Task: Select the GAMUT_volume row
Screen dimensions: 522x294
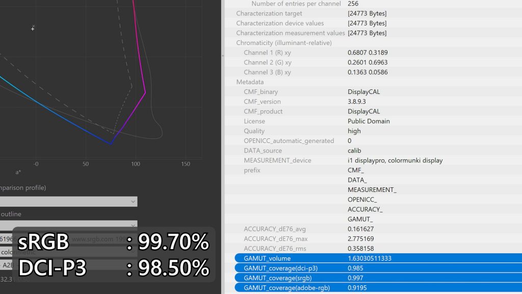Action: pyautogui.click(x=378, y=258)
